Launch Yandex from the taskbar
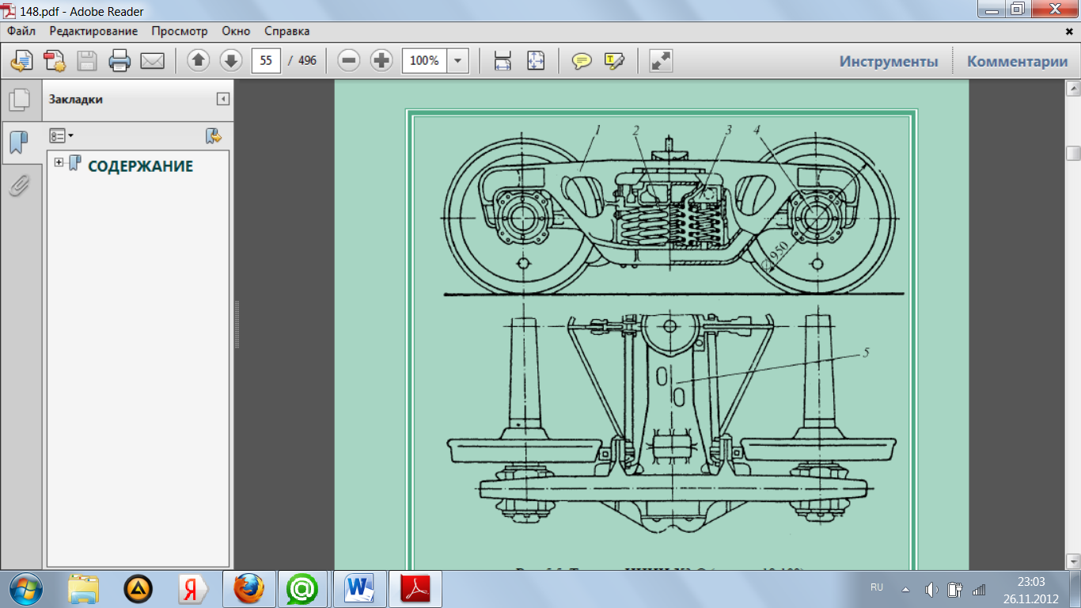Viewport: 1081px width, 608px height. tap(192, 589)
